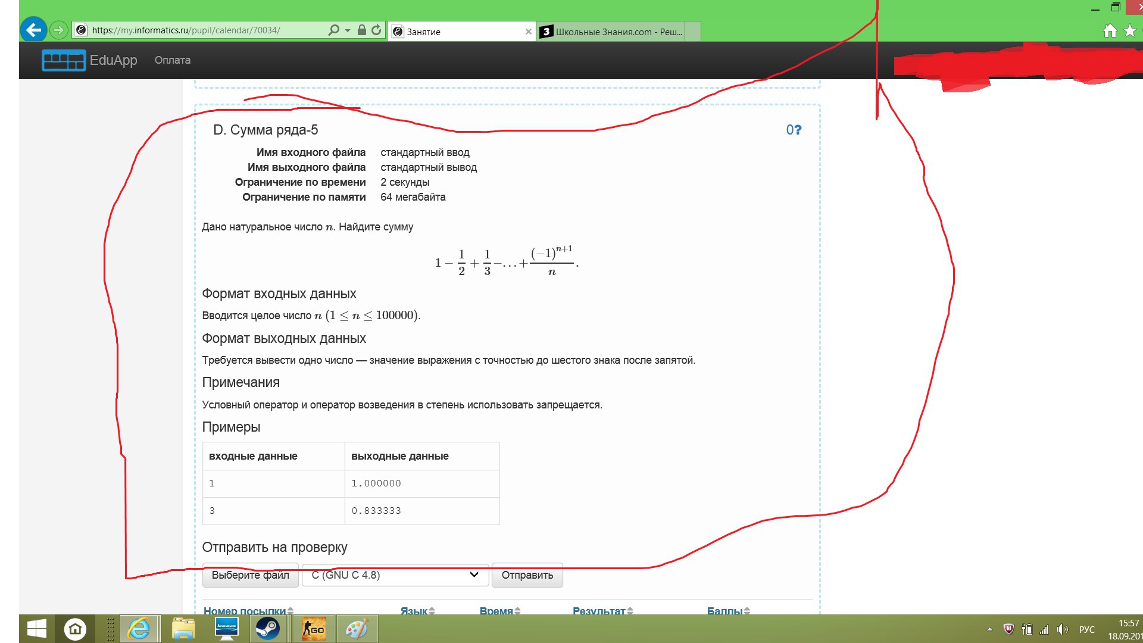Viewport: 1143px width, 643px height.
Task: Show hidden system tray icons
Action: point(989,629)
